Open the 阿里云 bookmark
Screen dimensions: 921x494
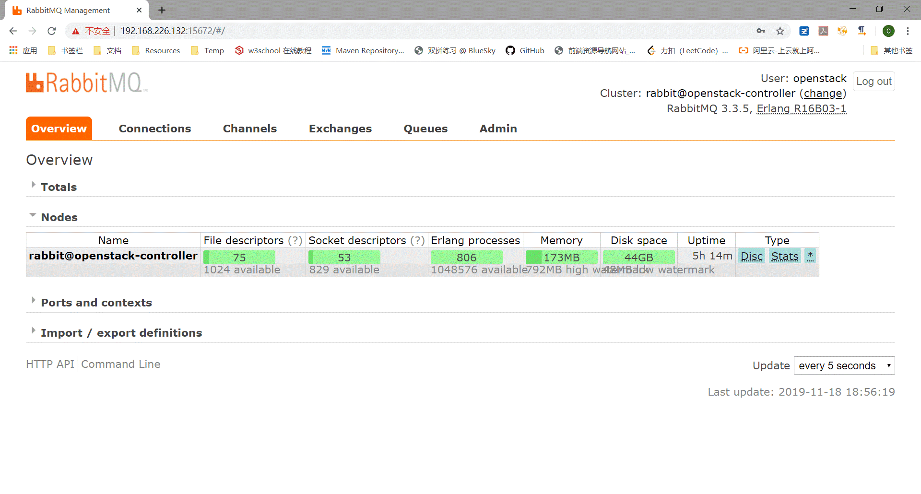779,50
